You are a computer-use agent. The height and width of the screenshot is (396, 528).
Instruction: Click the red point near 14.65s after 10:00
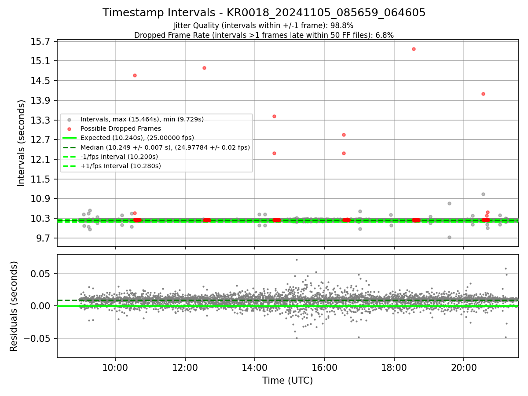tap(135, 75)
